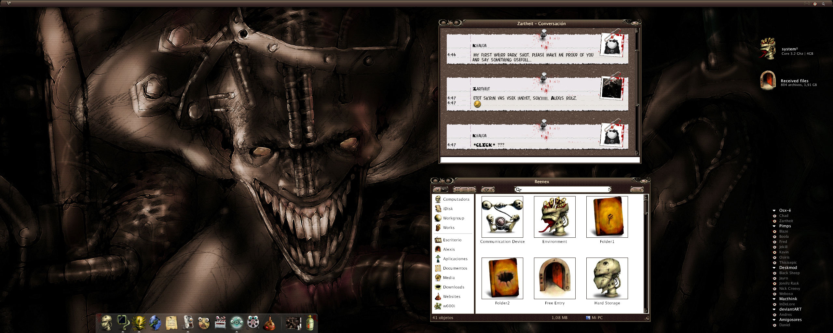Click the blue gear disc dock icon
This screenshot has height=333, width=833.
[155, 322]
